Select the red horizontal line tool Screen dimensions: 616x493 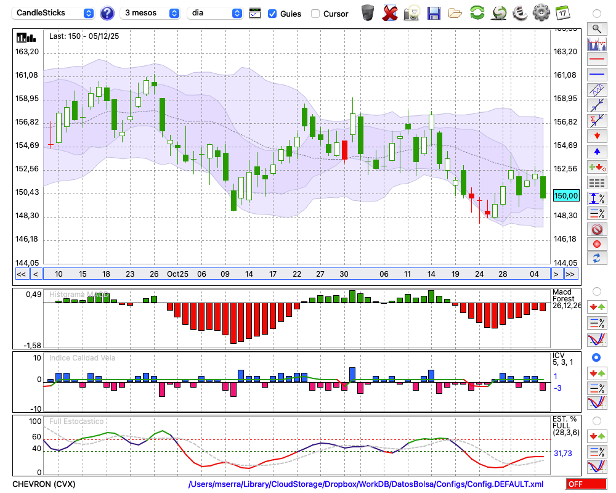(596, 60)
